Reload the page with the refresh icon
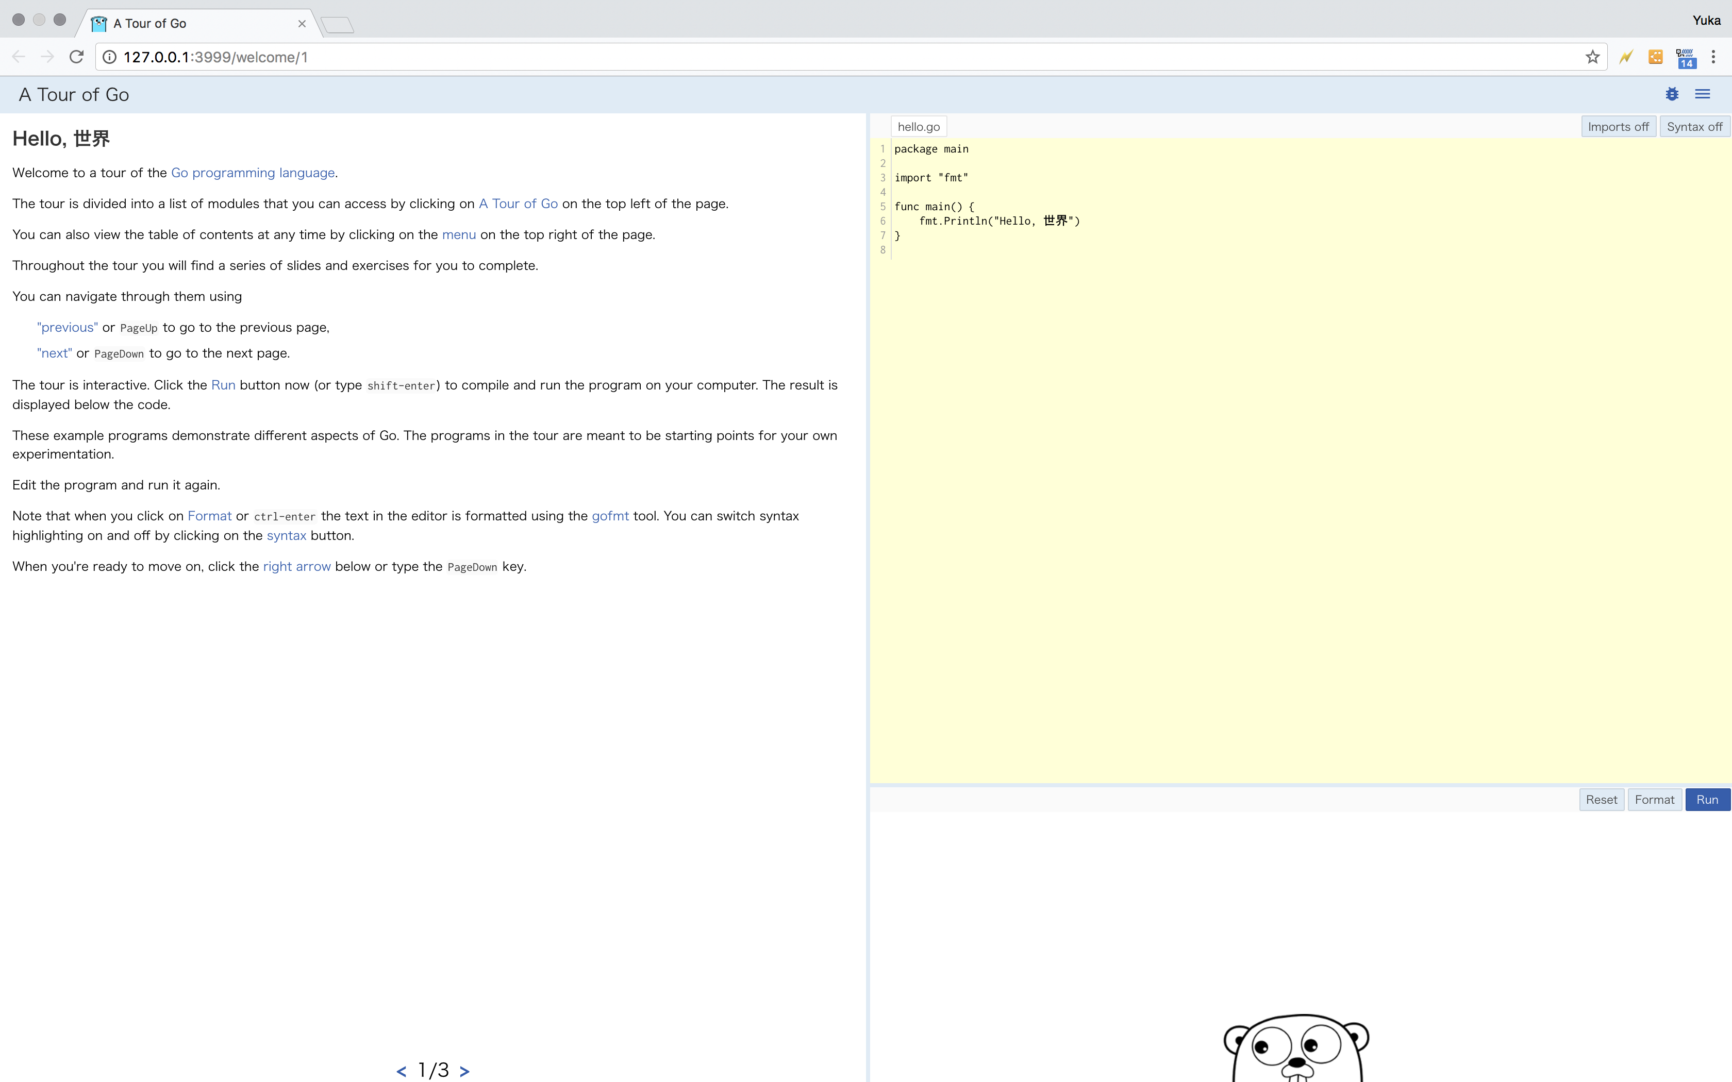The image size is (1732, 1082). (x=77, y=57)
